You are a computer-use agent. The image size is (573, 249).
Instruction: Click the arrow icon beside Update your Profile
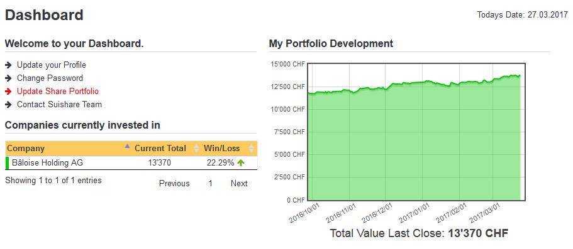[8, 65]
